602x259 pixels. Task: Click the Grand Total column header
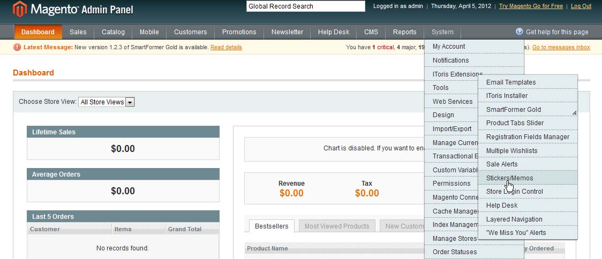(x=192, y=229)
